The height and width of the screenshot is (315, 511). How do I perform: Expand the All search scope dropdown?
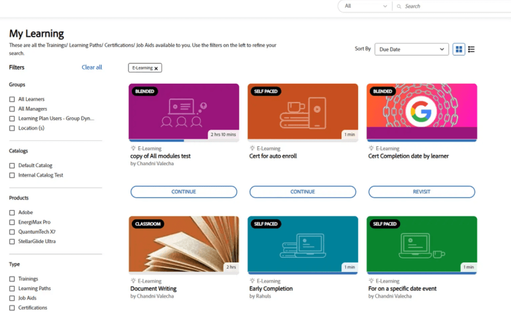pos(366,6)
